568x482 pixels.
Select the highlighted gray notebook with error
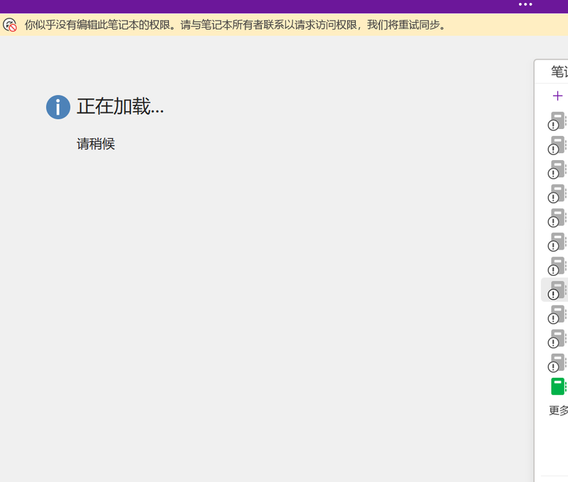(557, 290)
